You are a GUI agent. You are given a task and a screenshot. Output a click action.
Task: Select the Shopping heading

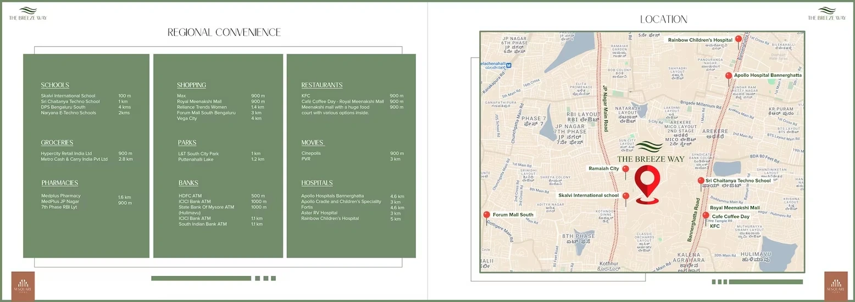point(191,85)
